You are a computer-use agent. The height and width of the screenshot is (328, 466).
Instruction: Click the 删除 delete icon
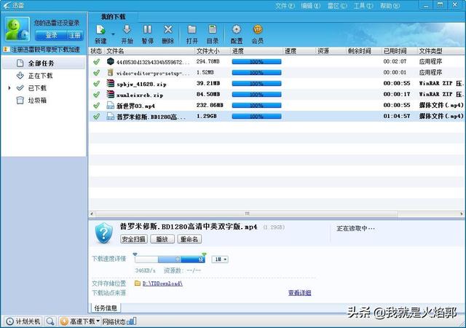click(x=168, y=30)
